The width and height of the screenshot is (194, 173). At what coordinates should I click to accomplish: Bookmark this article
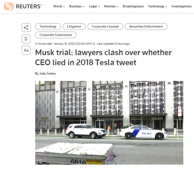[x=26, y=39]
